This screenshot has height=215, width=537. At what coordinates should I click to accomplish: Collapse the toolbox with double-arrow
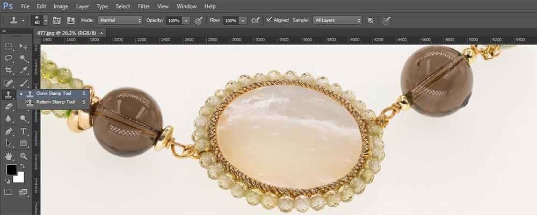[x=4, y=31]
